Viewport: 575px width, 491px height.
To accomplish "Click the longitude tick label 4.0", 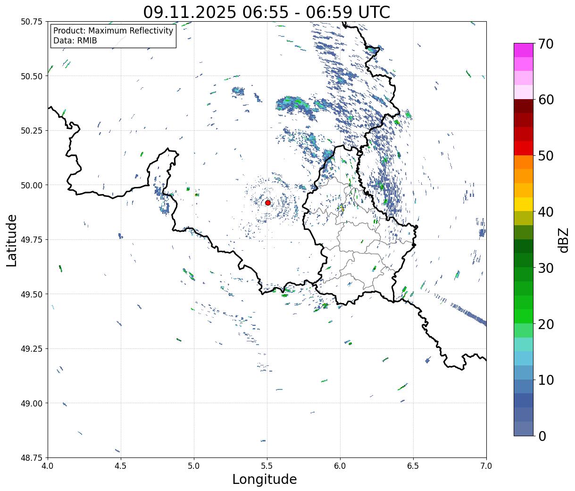I will coord(48,466).
